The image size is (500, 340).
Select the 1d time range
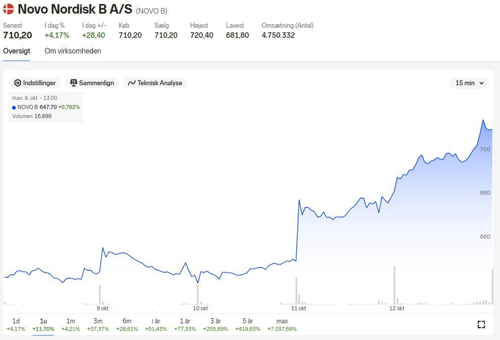tap(16, 325)
